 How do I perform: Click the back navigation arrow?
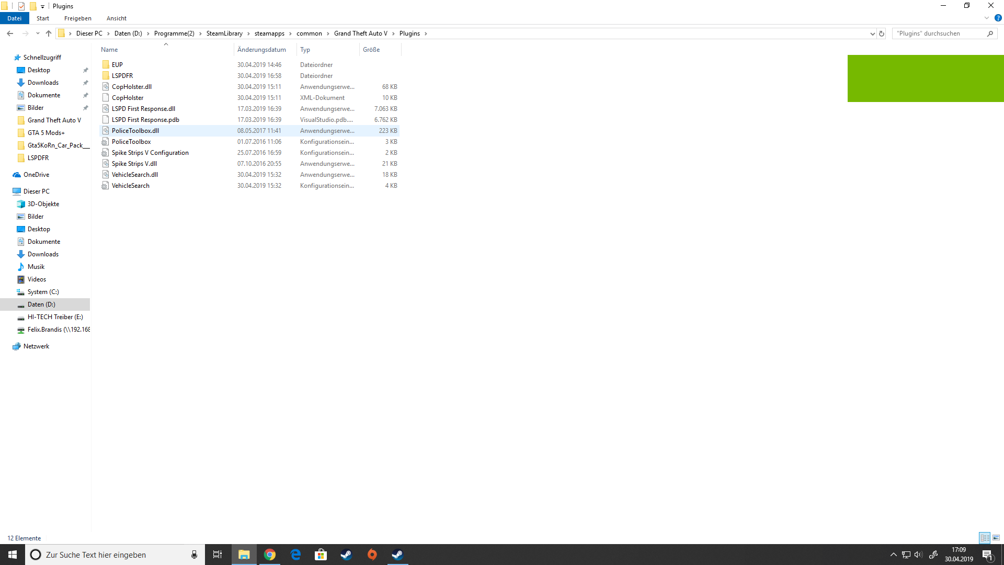(x=10, y=33)
